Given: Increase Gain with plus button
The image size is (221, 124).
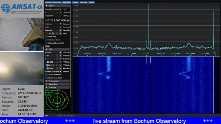Looking at the screenshot, I should [60, 33].
